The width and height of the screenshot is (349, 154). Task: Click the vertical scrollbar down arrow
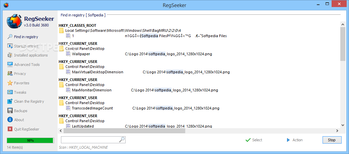(343, 126)
